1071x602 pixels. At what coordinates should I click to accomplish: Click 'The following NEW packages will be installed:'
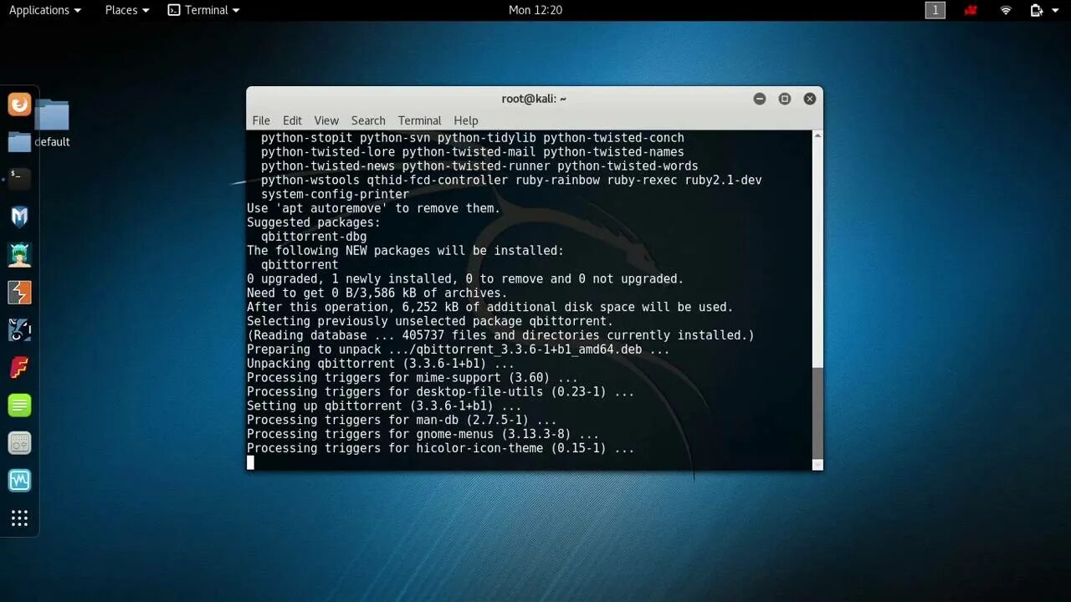tap(405, 251)
